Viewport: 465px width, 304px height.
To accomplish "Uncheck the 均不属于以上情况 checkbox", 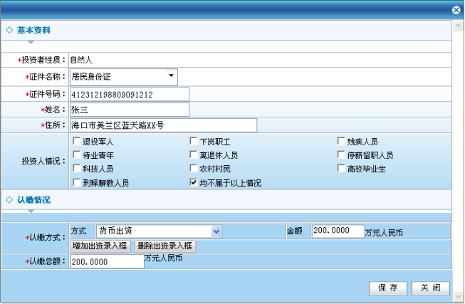I will [193, 182].
